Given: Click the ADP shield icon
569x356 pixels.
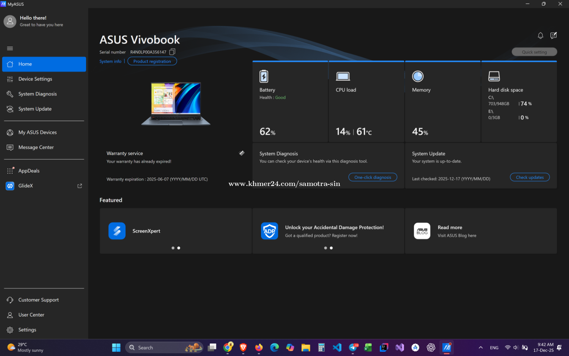Looking at the screenshot, I should click(269, 231).
